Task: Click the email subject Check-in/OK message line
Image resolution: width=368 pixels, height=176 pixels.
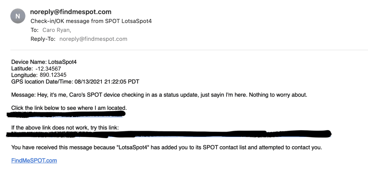Action: click(x=91, y=21)
